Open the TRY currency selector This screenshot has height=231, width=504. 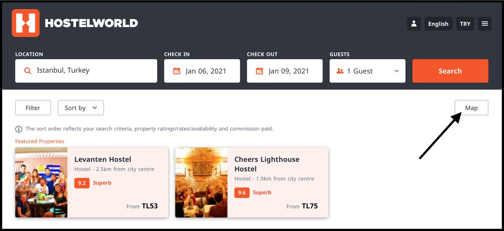(x=465, y=24)
